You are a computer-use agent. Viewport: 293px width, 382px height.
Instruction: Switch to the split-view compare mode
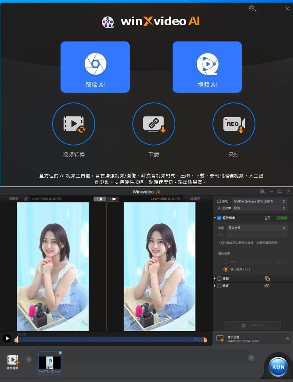click(100, 199)
